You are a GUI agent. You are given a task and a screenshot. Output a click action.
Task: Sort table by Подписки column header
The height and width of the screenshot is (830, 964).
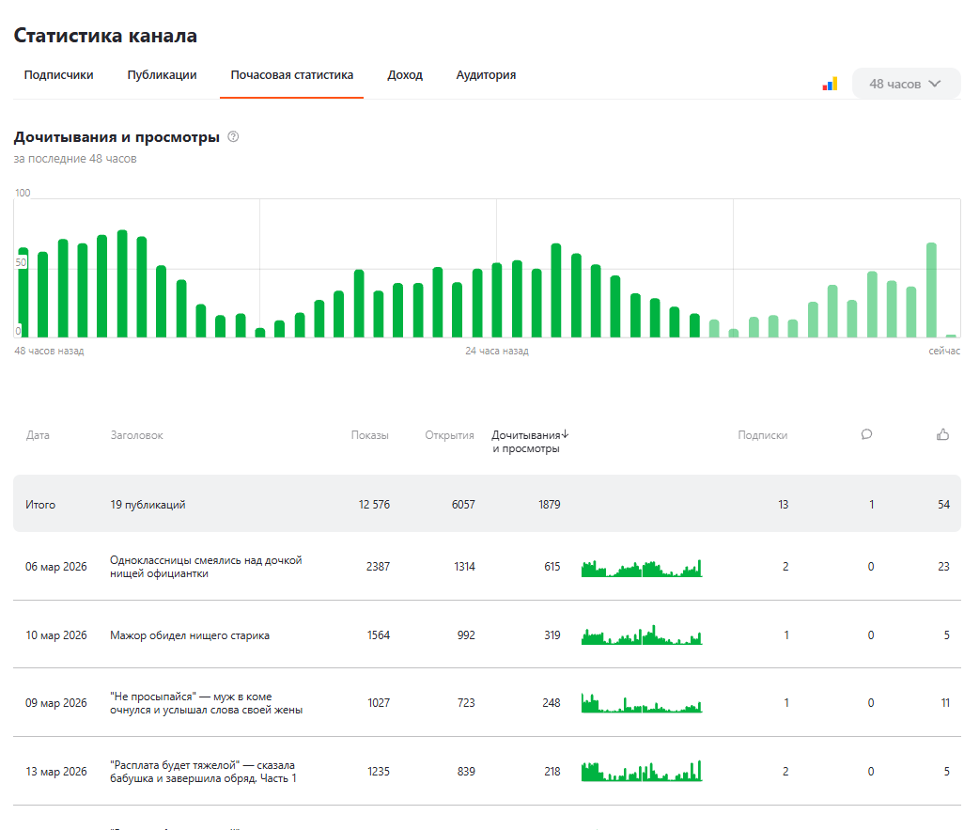click(762, 435)
